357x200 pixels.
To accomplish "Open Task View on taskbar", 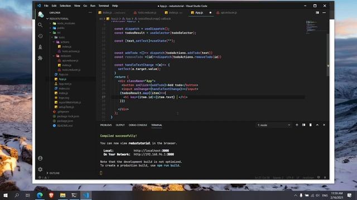I will point(28,195).
